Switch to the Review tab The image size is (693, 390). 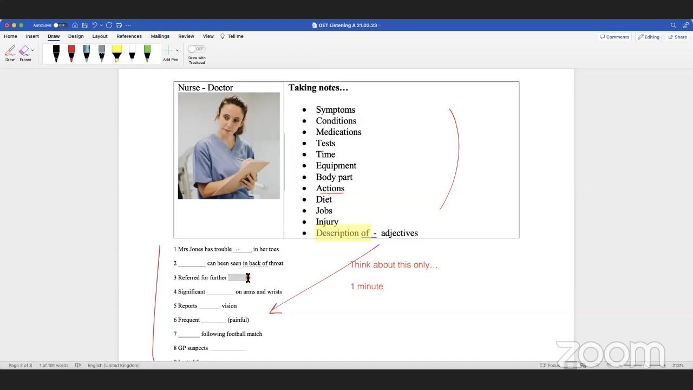pos(186,36)
